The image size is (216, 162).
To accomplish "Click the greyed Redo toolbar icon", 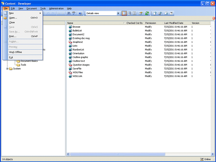I will point(53,13).
